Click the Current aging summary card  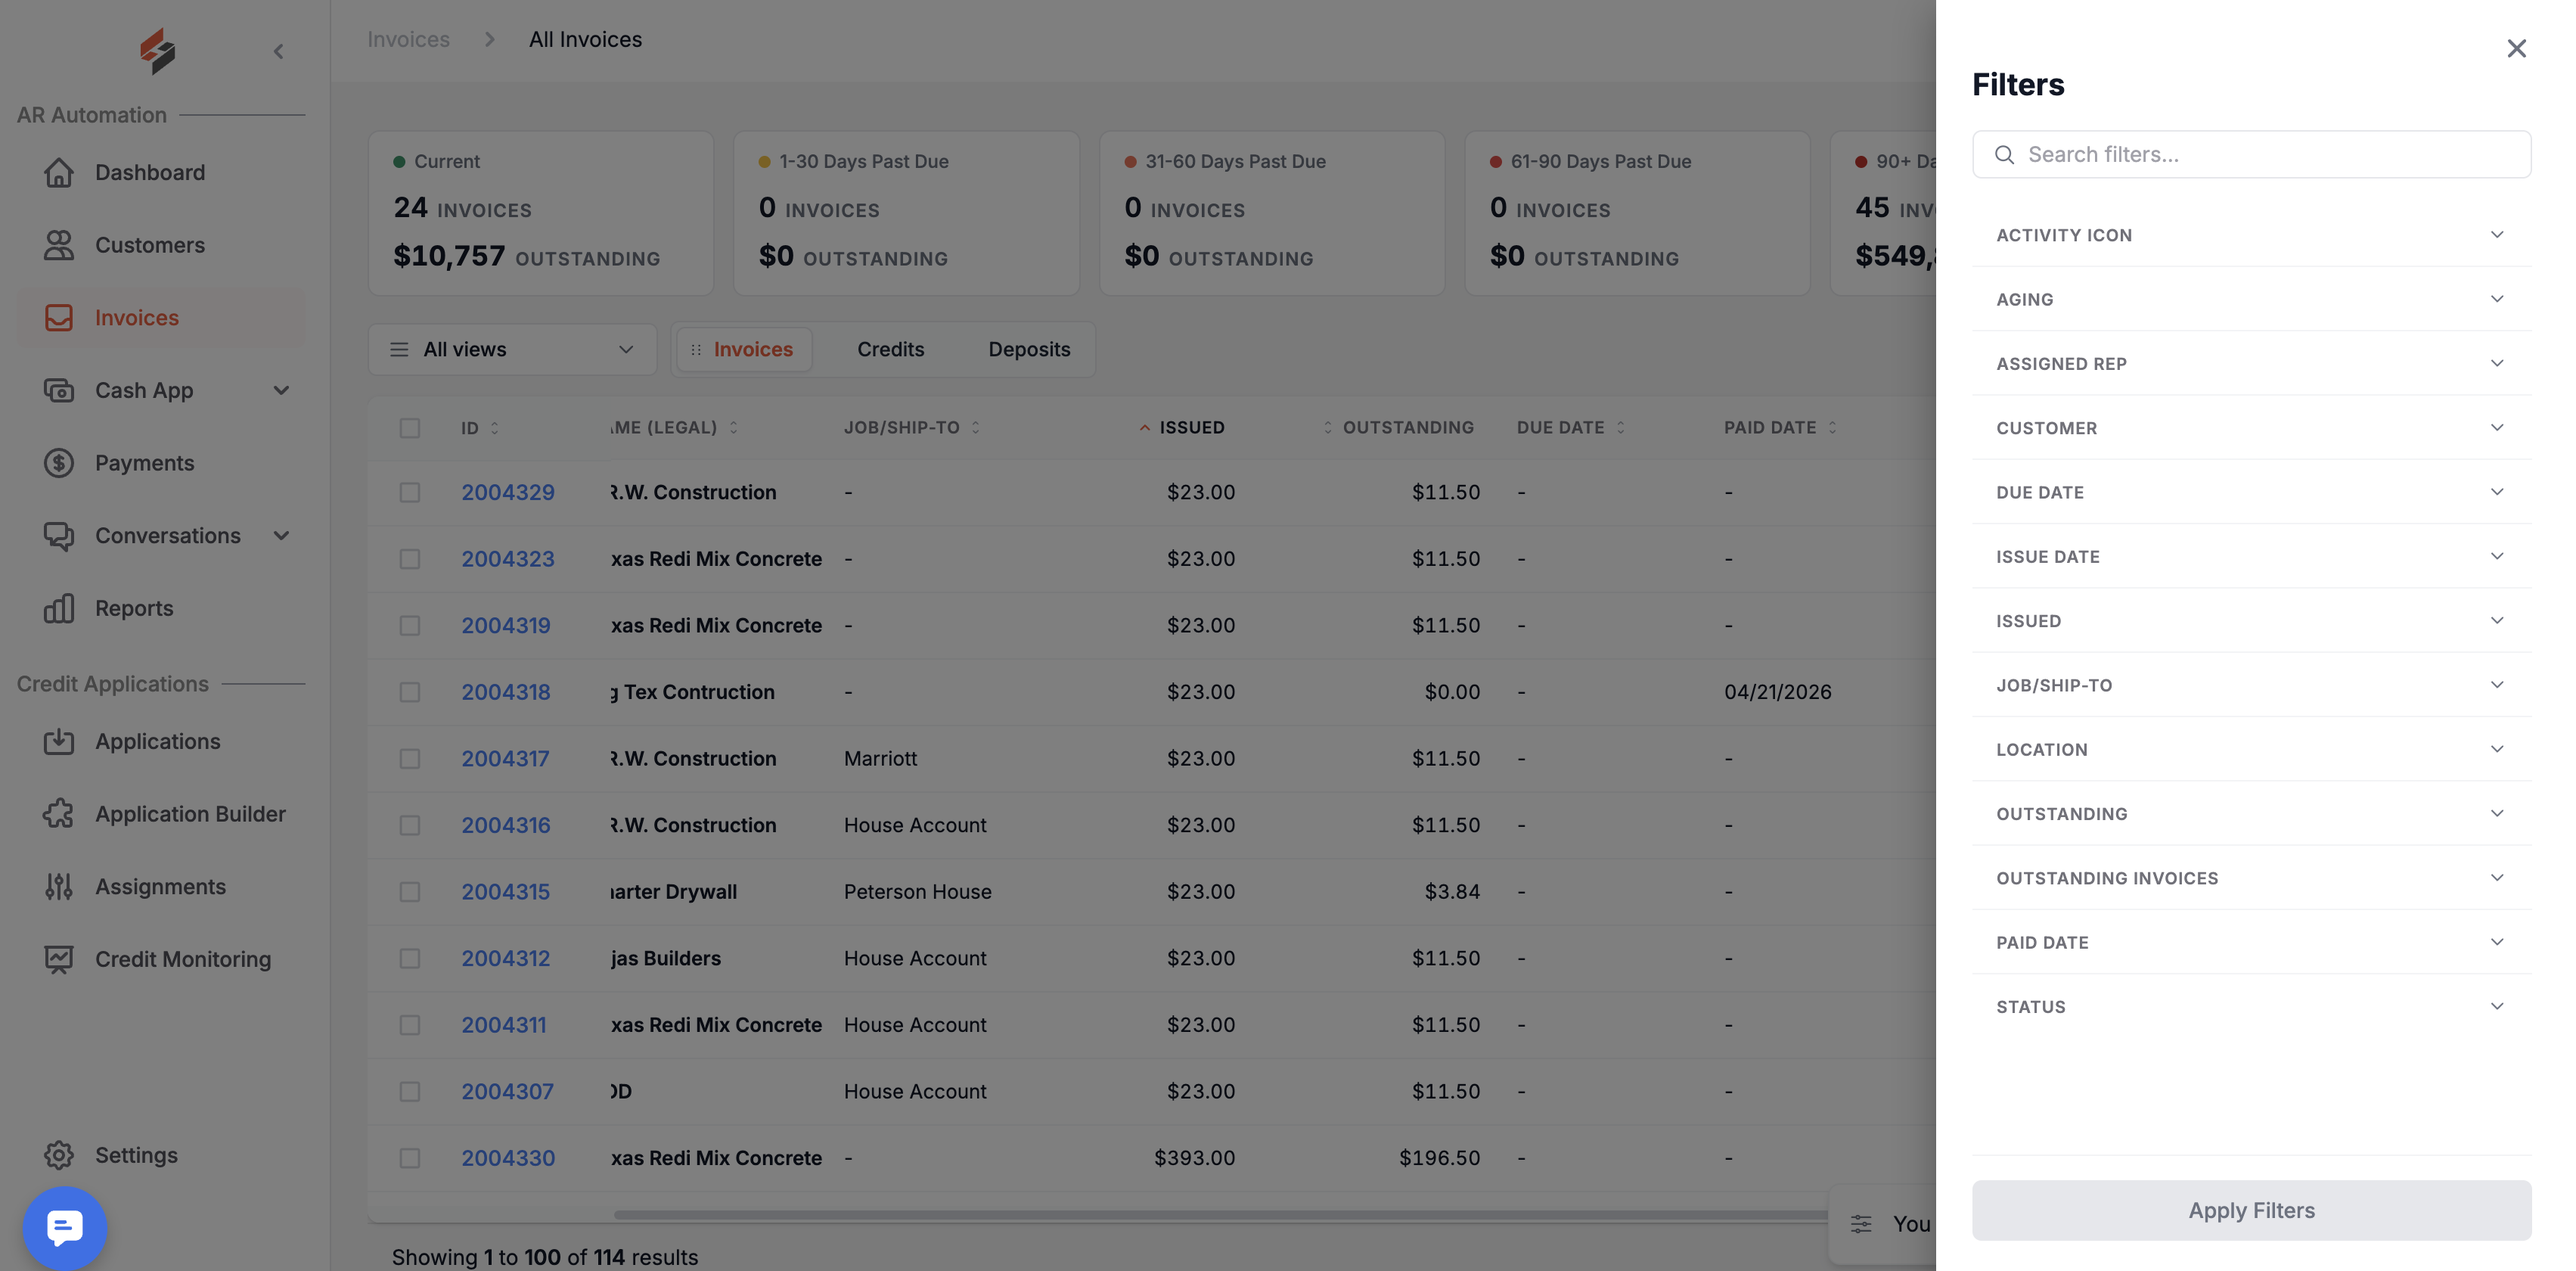(540, 213)
